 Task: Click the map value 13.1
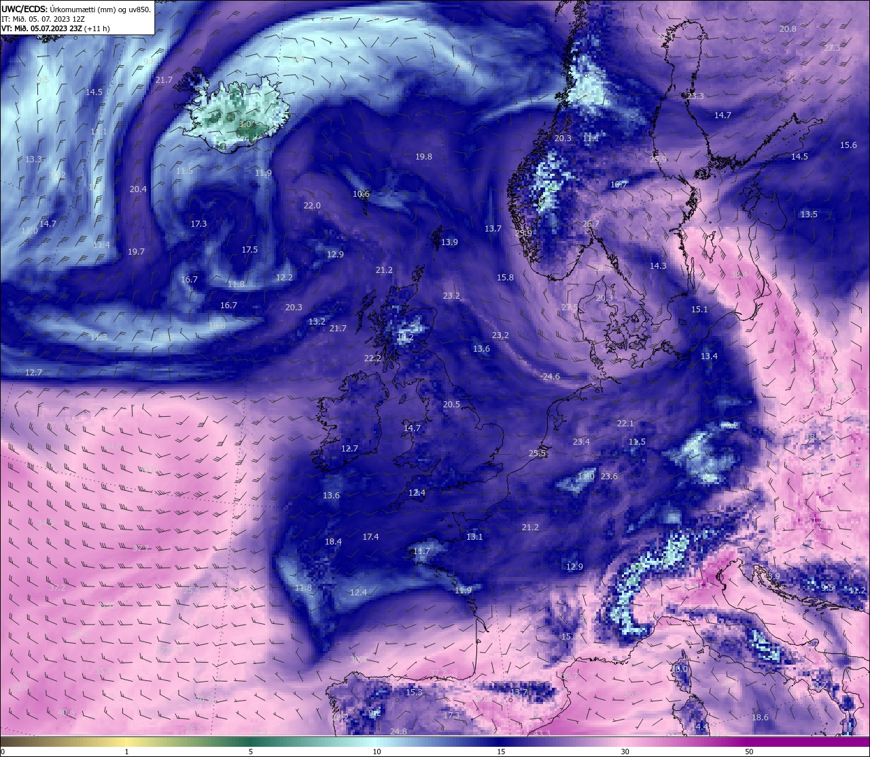[x=474, y=537]
